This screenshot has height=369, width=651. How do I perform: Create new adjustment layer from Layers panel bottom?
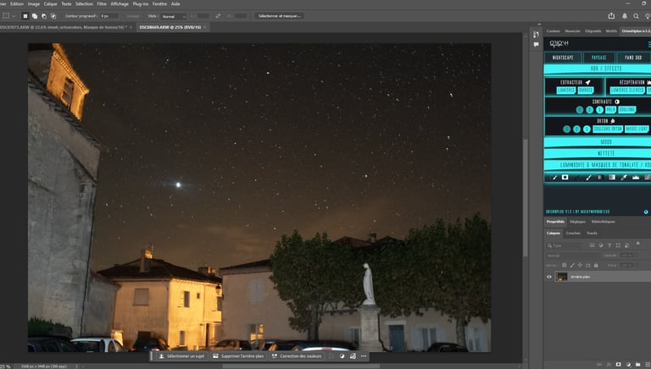click(x=628, y=365)
